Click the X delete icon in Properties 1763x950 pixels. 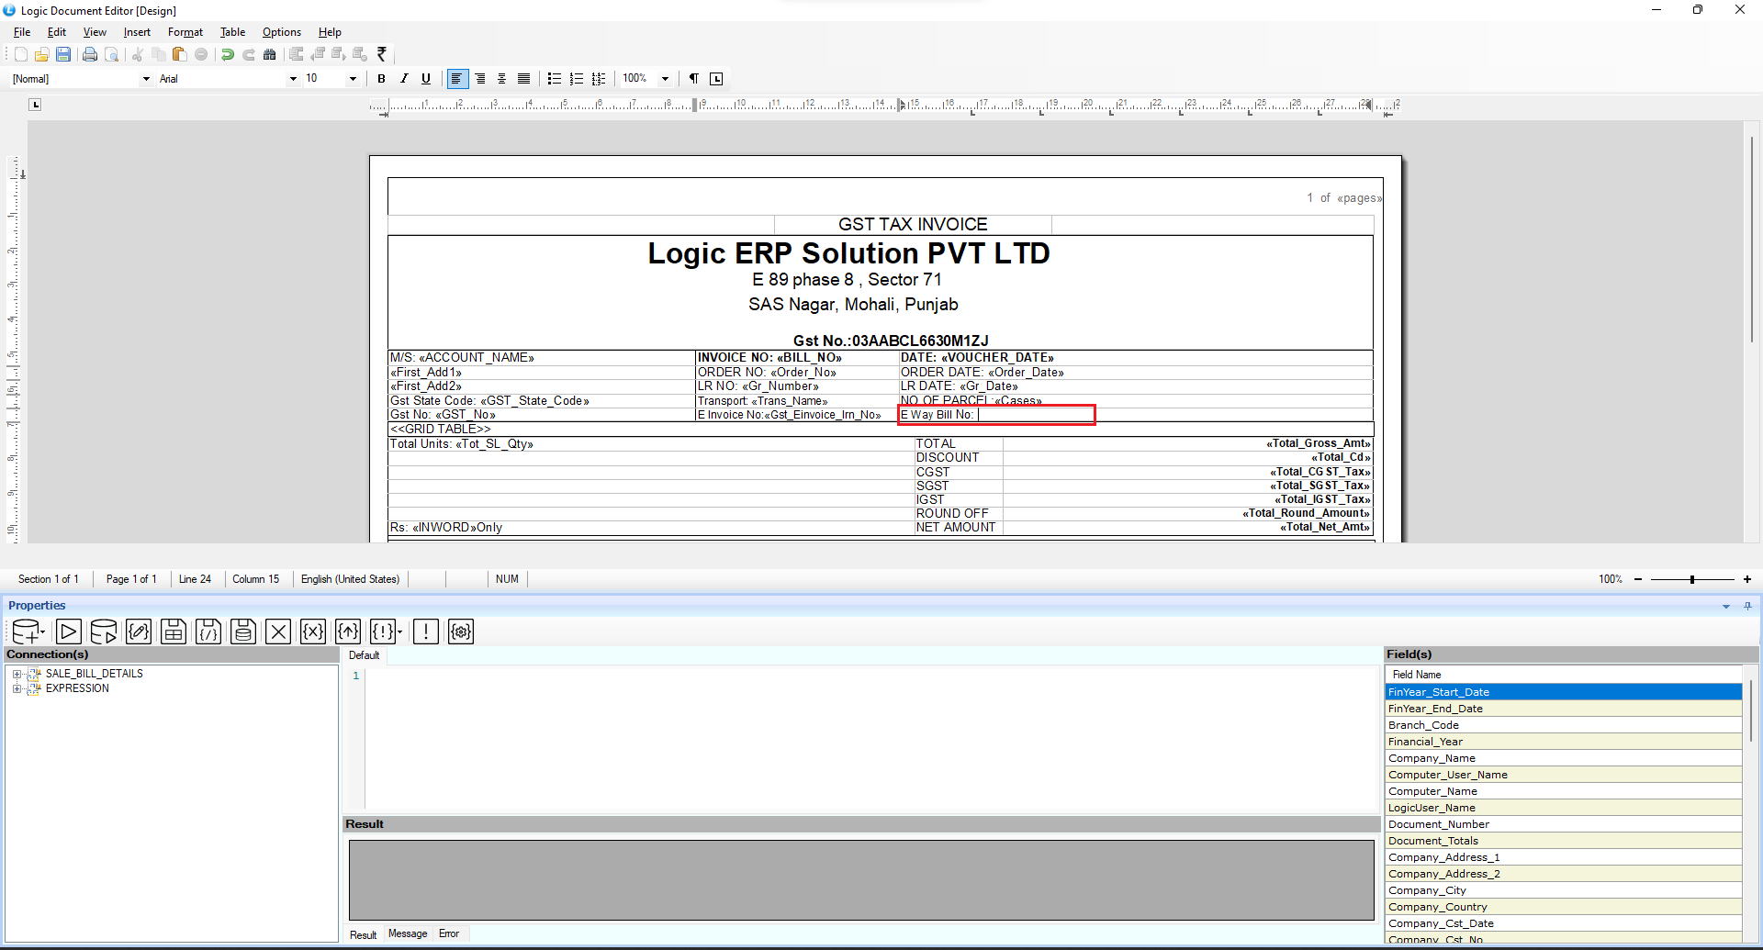point(278,631)
